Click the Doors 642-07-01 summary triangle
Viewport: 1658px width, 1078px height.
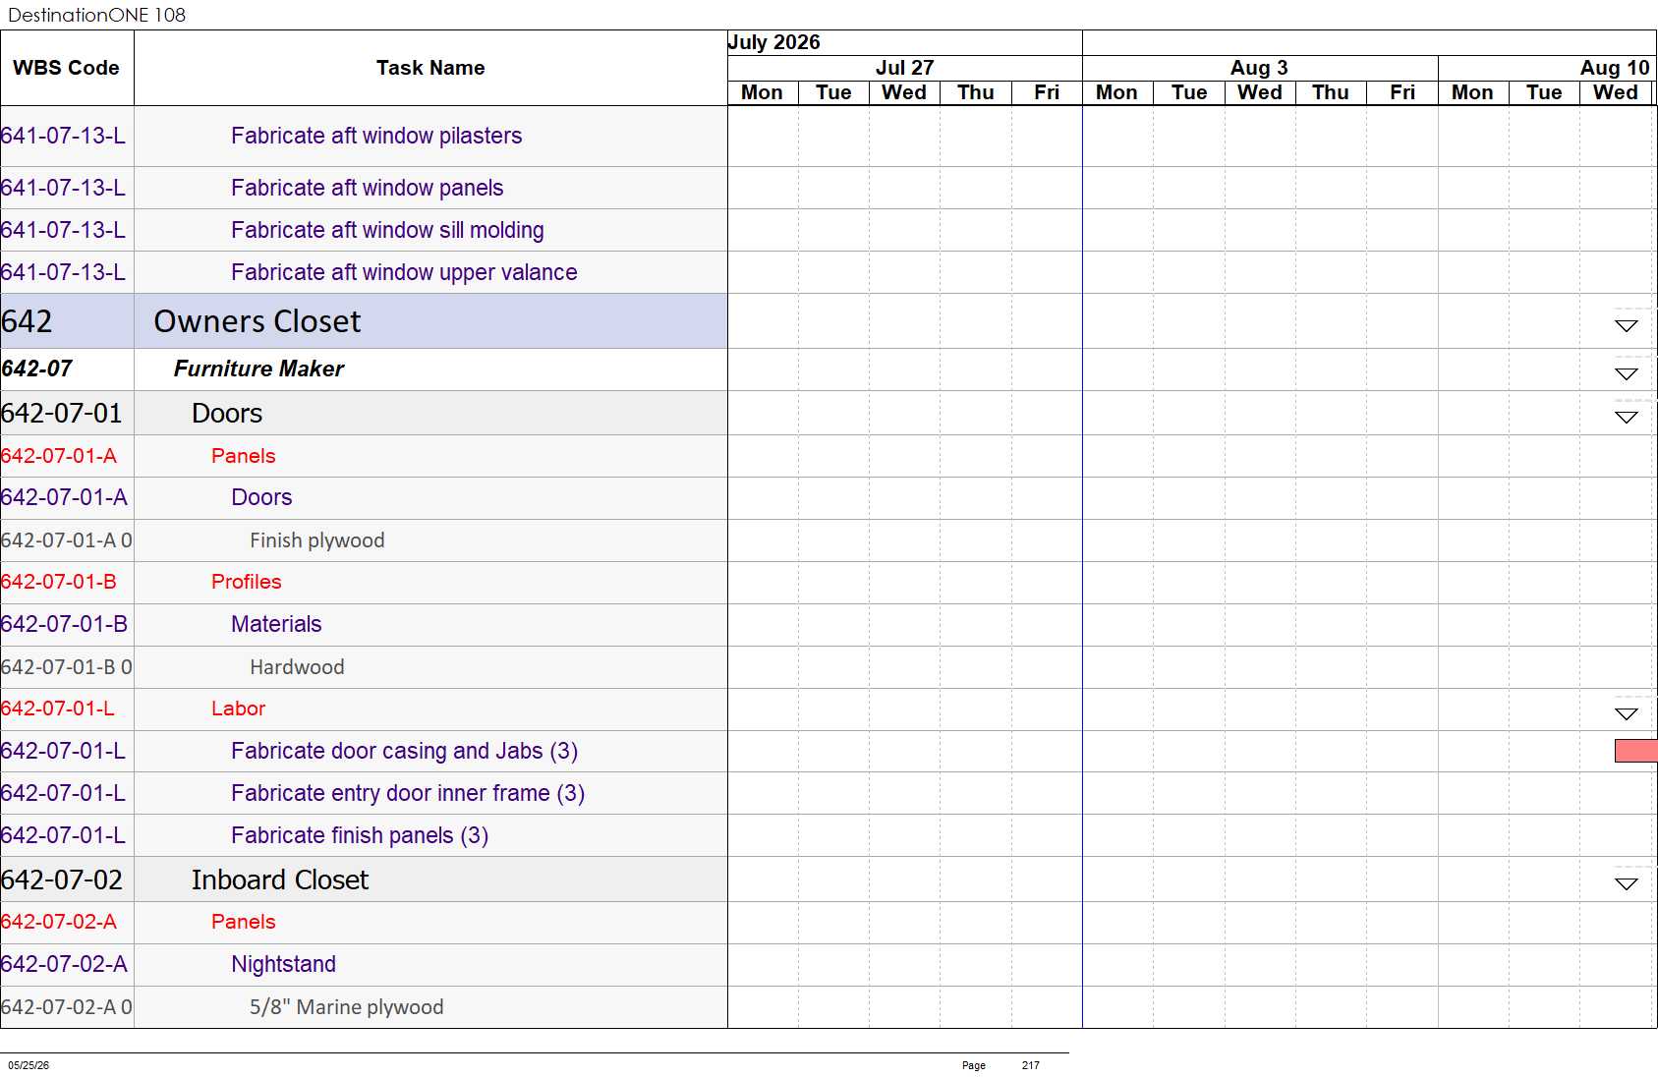(1627, 418)
